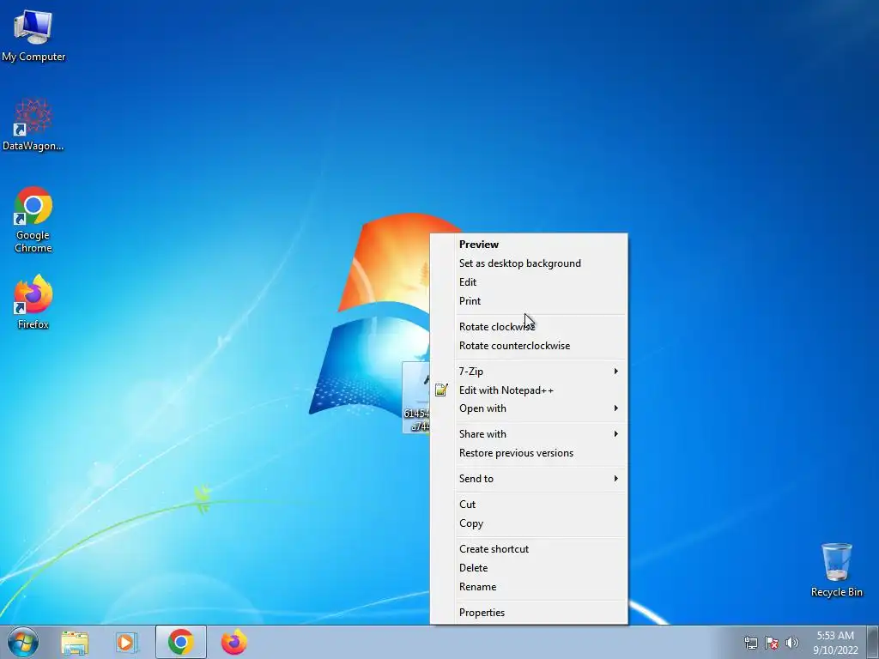Switch to Chrome in the taskbar
This screenshot has height=659, width=879.
click(180, 642)
